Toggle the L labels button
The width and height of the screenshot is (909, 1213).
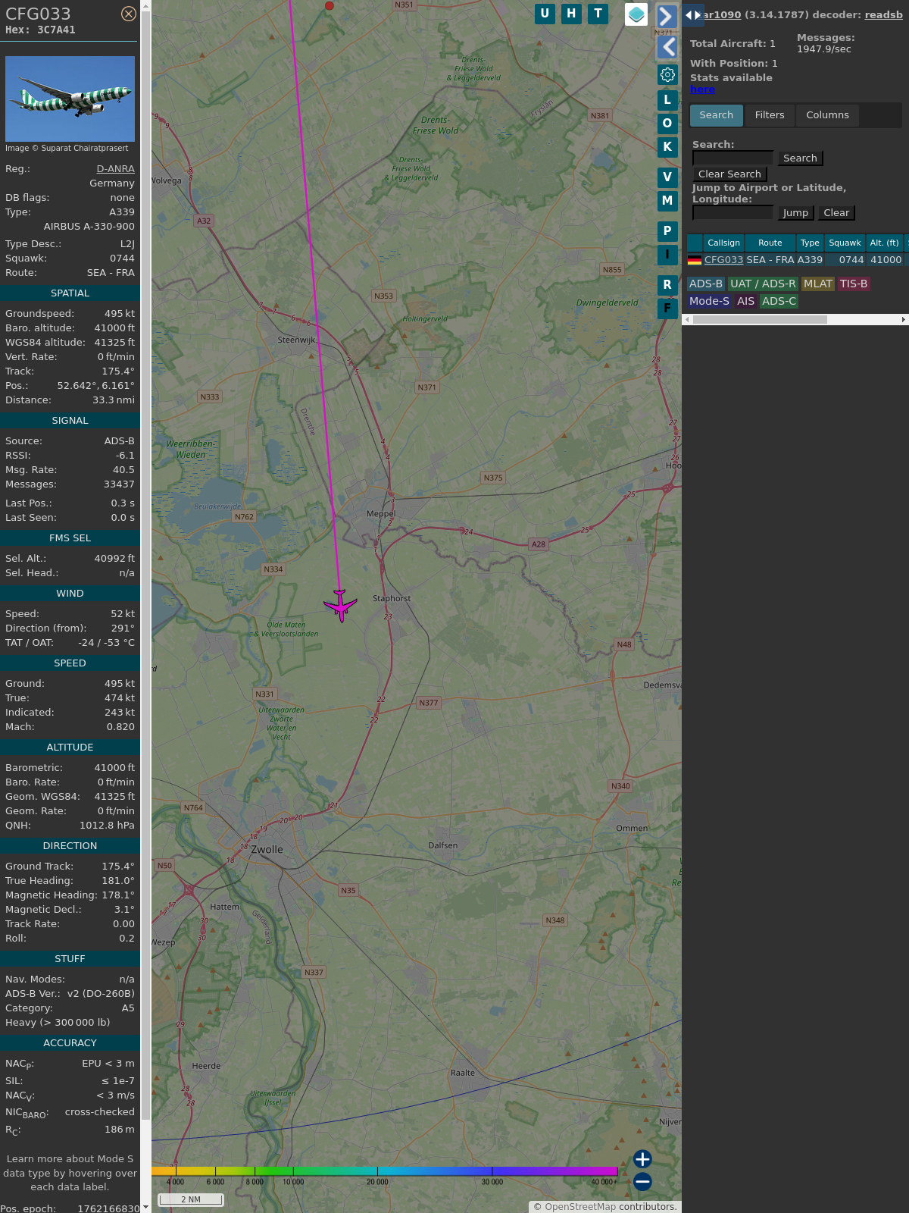tap(667, 99)
